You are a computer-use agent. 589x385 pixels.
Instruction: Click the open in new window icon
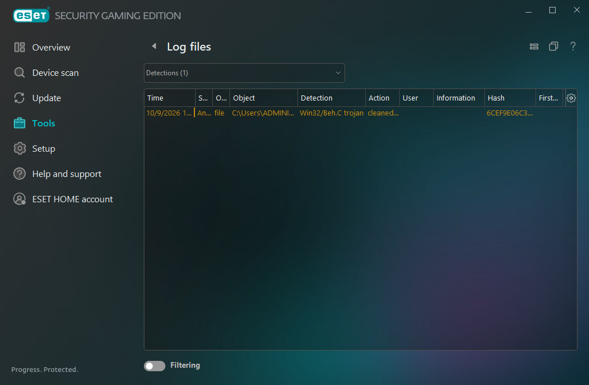(x=553, y=46)
